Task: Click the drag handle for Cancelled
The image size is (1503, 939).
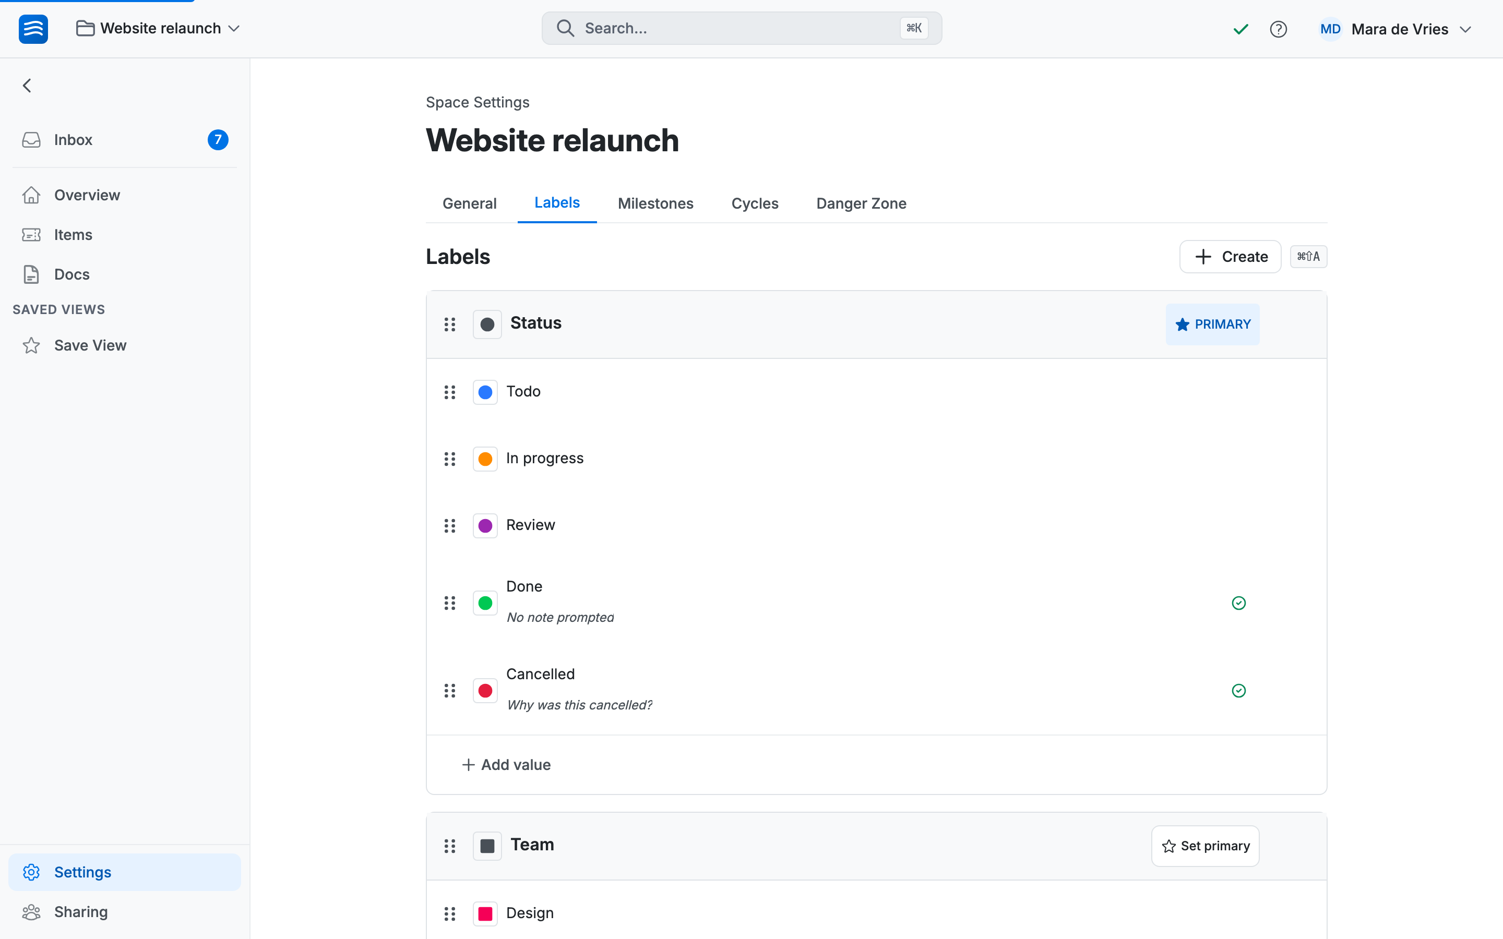Action: coord(450,691)
